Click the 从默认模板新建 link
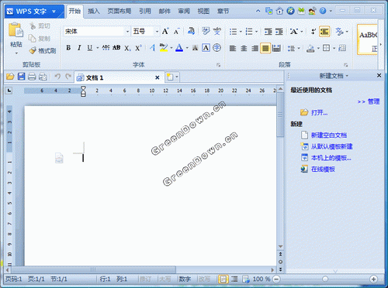Viewport: 388px width, 288px height. coord(332,146)
